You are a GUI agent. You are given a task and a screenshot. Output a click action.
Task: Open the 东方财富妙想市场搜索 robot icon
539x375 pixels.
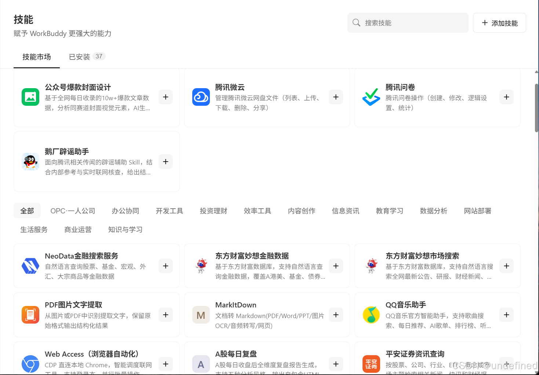pyautogui.click(x=371, y=266)
